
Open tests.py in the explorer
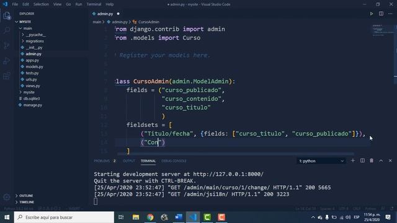(x=32, y=73)
